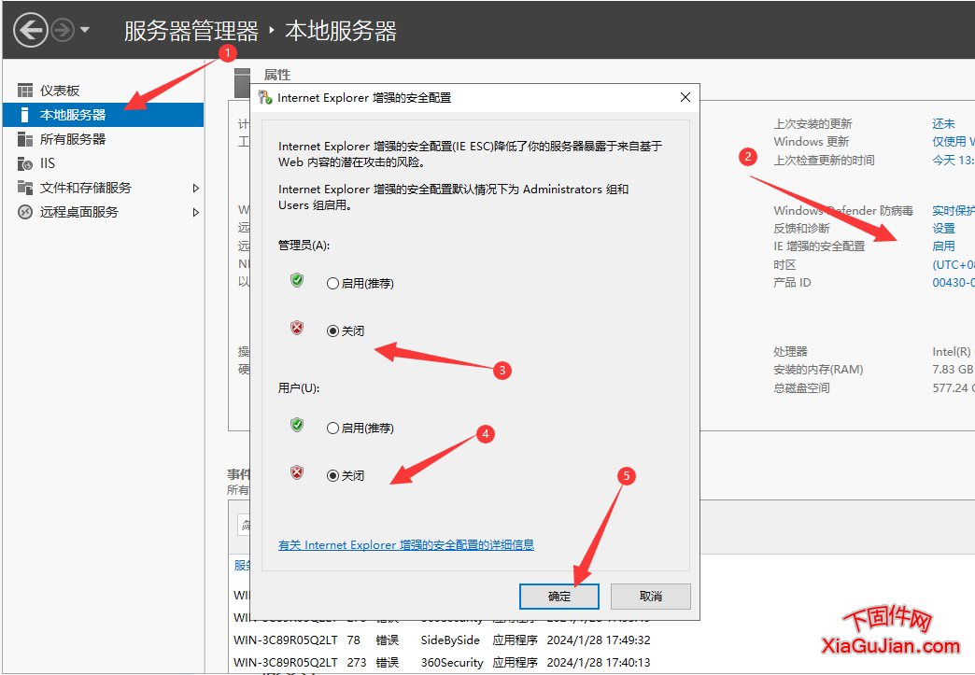Screen dimensions: 975x675
Task: Click 启用 link for IE 增强的安全配置
Action: point(943,246)
